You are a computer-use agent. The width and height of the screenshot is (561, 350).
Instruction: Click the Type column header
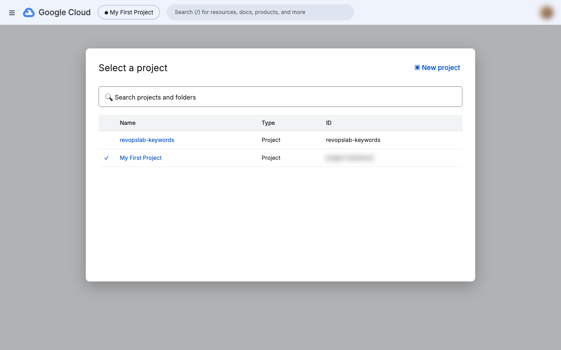(x=268, y=123)
